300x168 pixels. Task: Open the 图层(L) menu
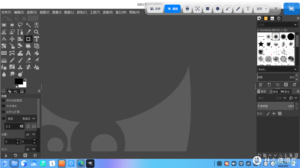tap(69, 12)
